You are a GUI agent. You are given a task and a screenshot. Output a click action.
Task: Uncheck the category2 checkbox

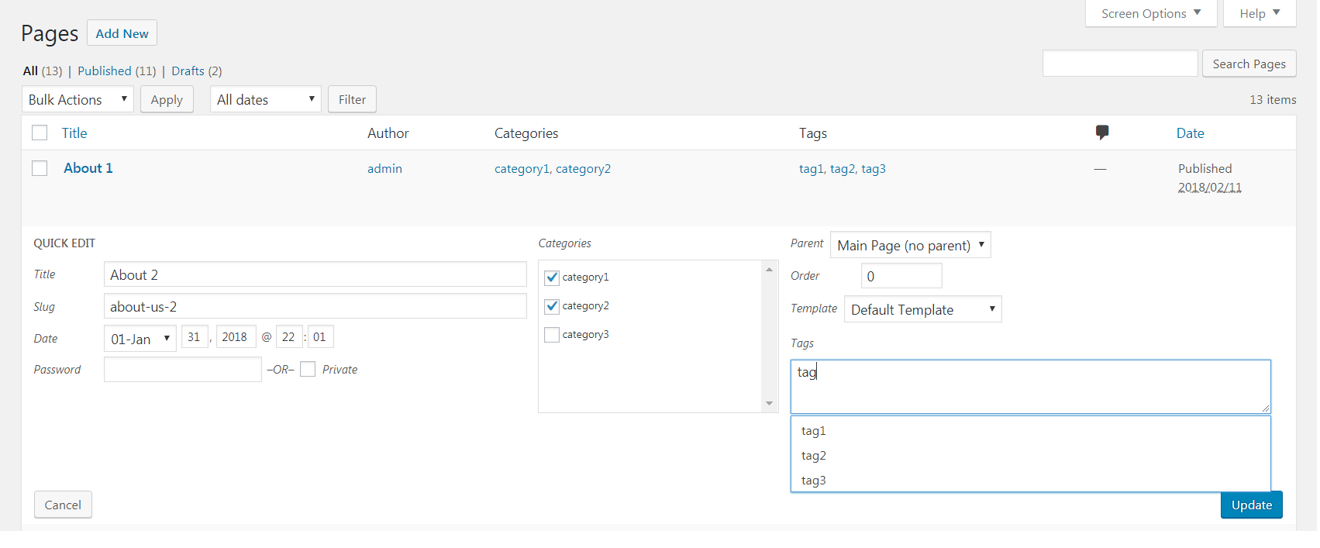pos(552,306)
